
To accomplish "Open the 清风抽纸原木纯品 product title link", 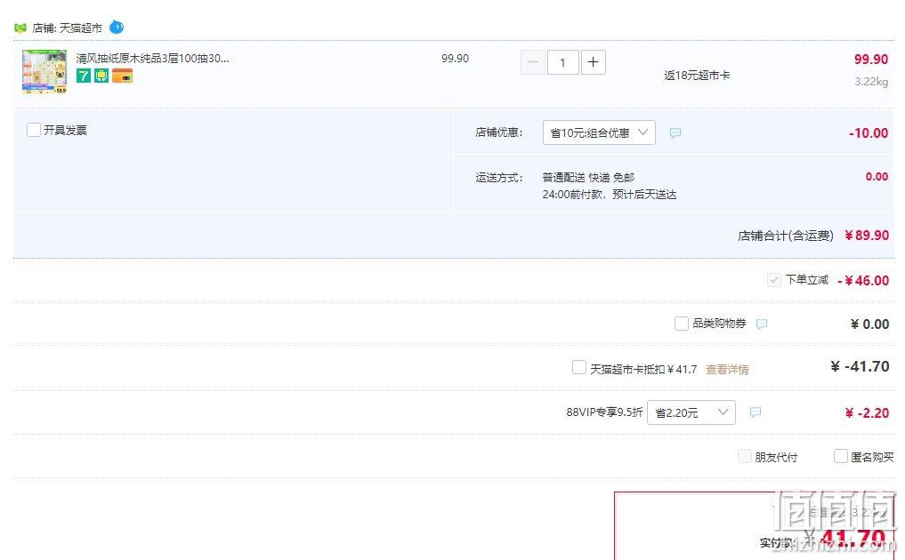I will [x=152, y=59].
